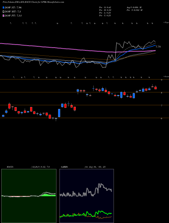Select the 'DOW PT: 7.51' legend label
Viewport: 169px width, 223px height.
tap(13, 16)
